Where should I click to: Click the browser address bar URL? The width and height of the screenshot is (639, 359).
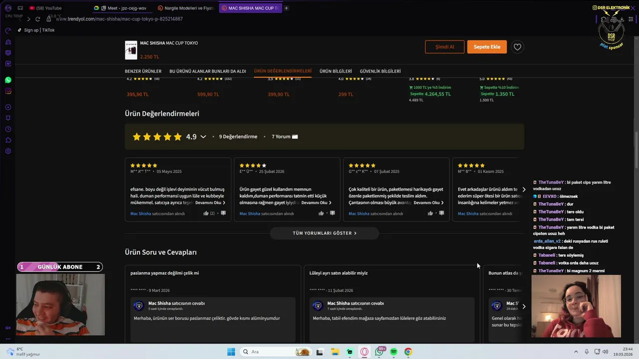pyautogui.click(x=119, y=19)
